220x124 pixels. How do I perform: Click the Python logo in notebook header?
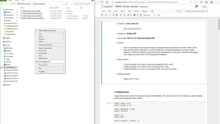197,7
